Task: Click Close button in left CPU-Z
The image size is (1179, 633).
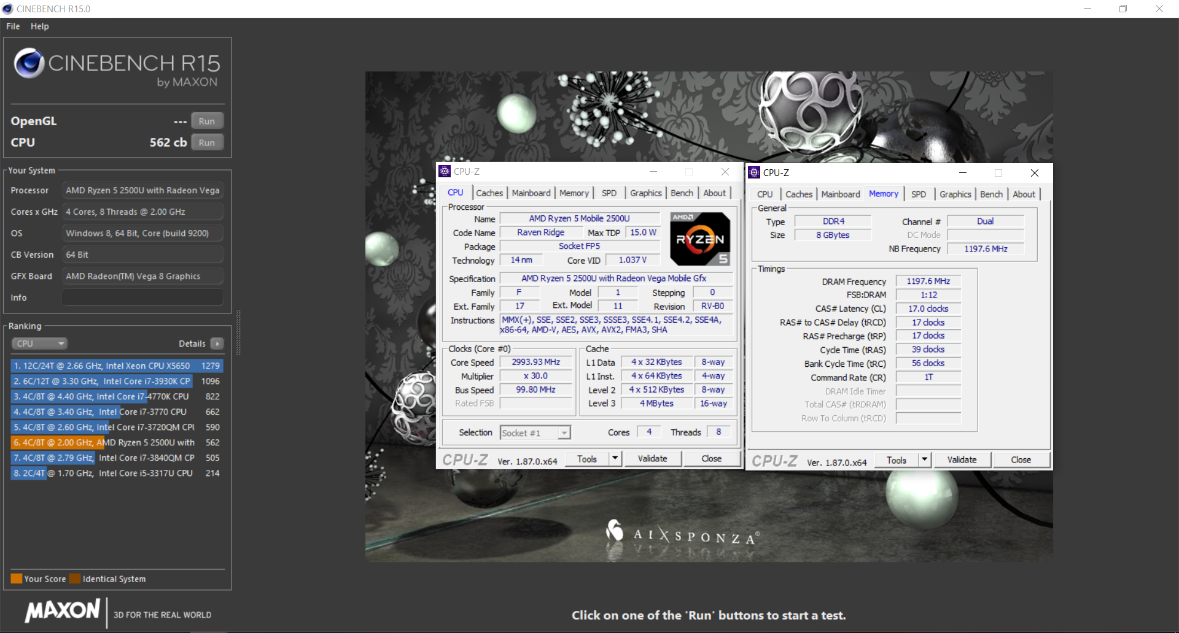Action: (711, 459)
